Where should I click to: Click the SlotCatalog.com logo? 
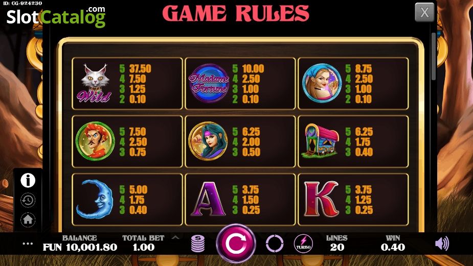[56, 16]
